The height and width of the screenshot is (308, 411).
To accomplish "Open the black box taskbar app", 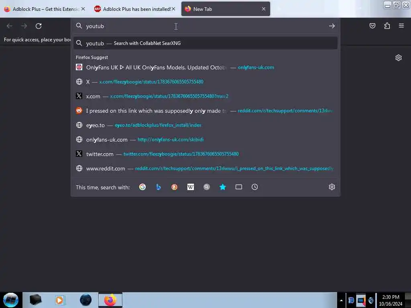I will coord(35,300).
